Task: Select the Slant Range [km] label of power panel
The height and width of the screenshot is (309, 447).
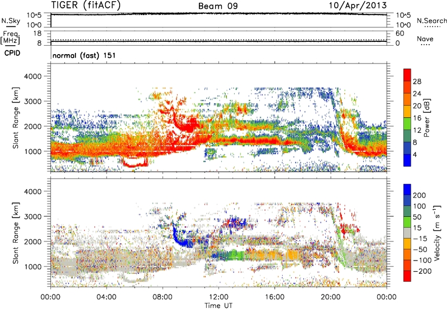Action: point(16,118)
